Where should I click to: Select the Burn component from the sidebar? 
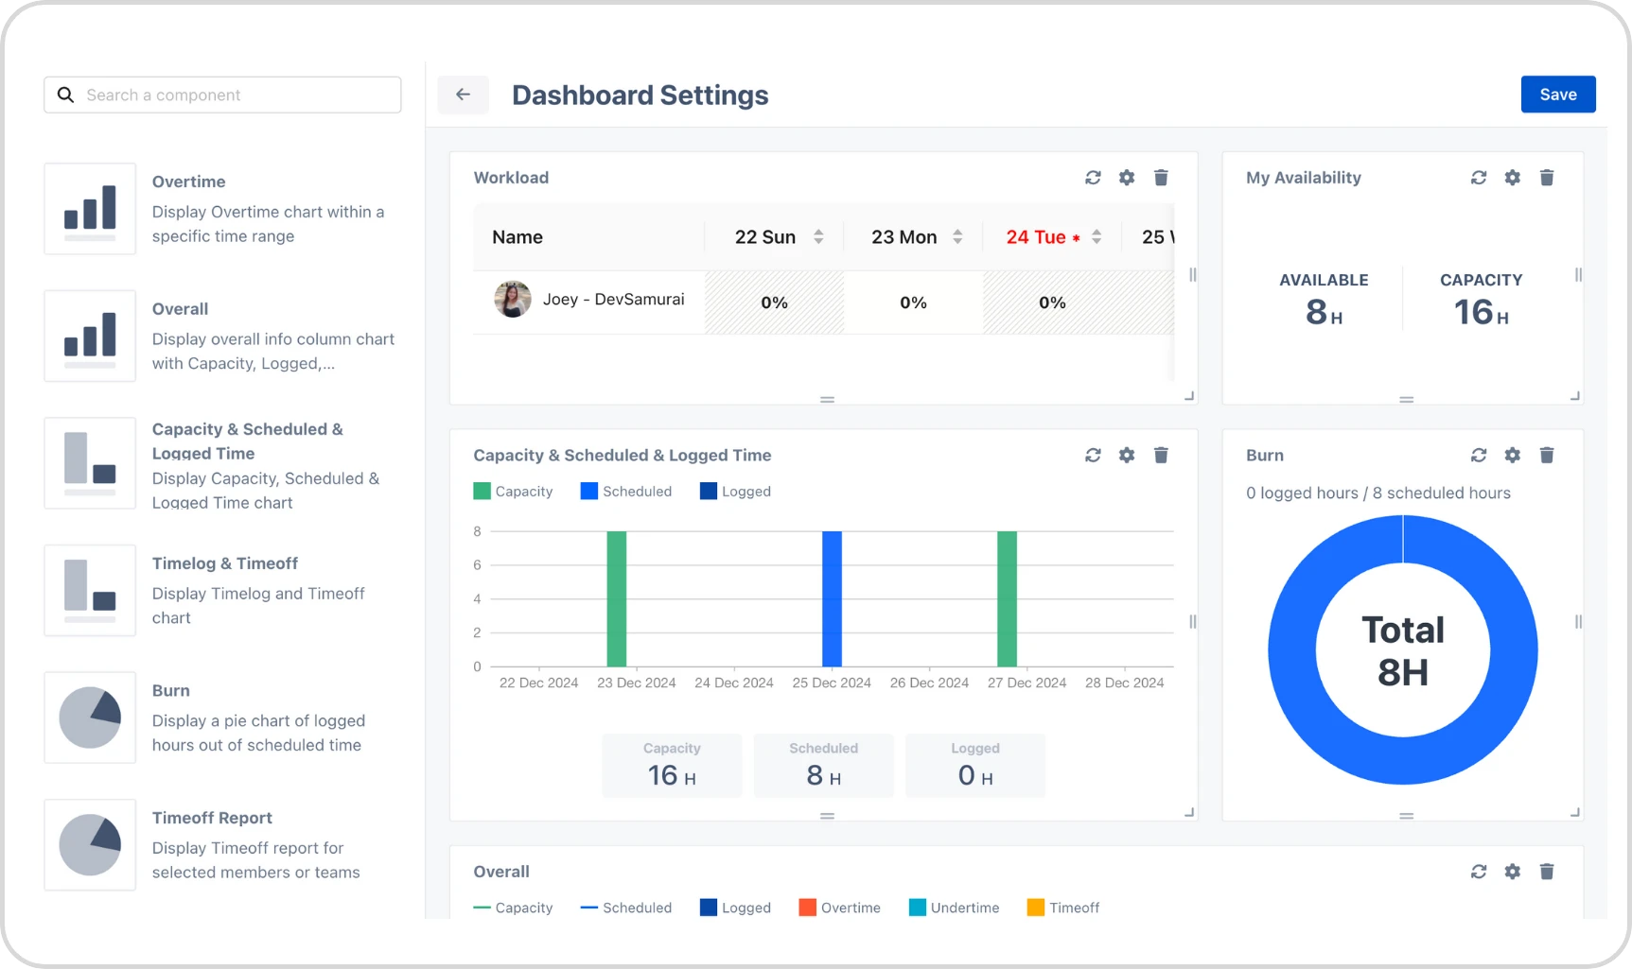(x=222, y=717)
